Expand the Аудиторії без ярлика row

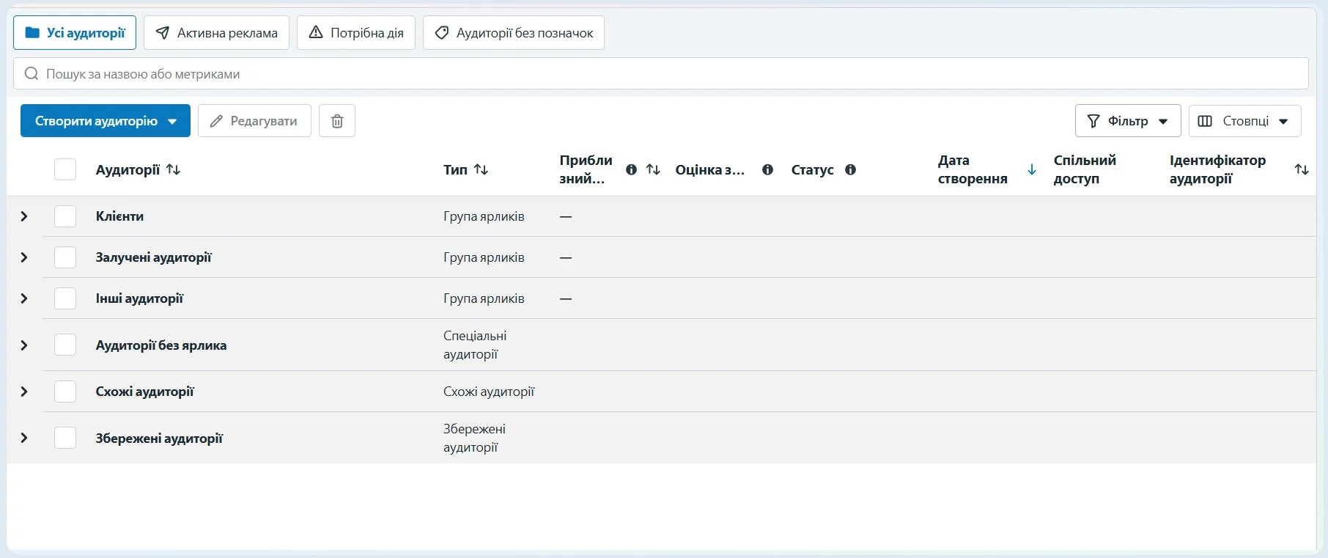click(24, 345)
